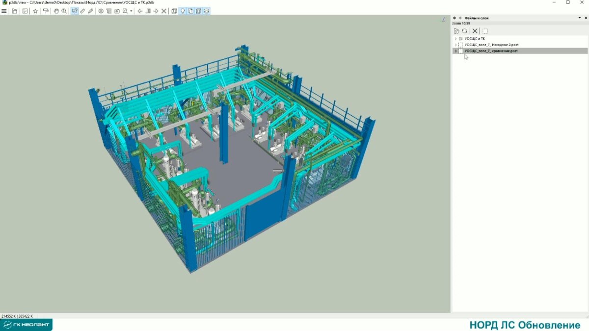The image size is (589, 331).
Task: Select the paint roller tool
Action: click(46, 11)
